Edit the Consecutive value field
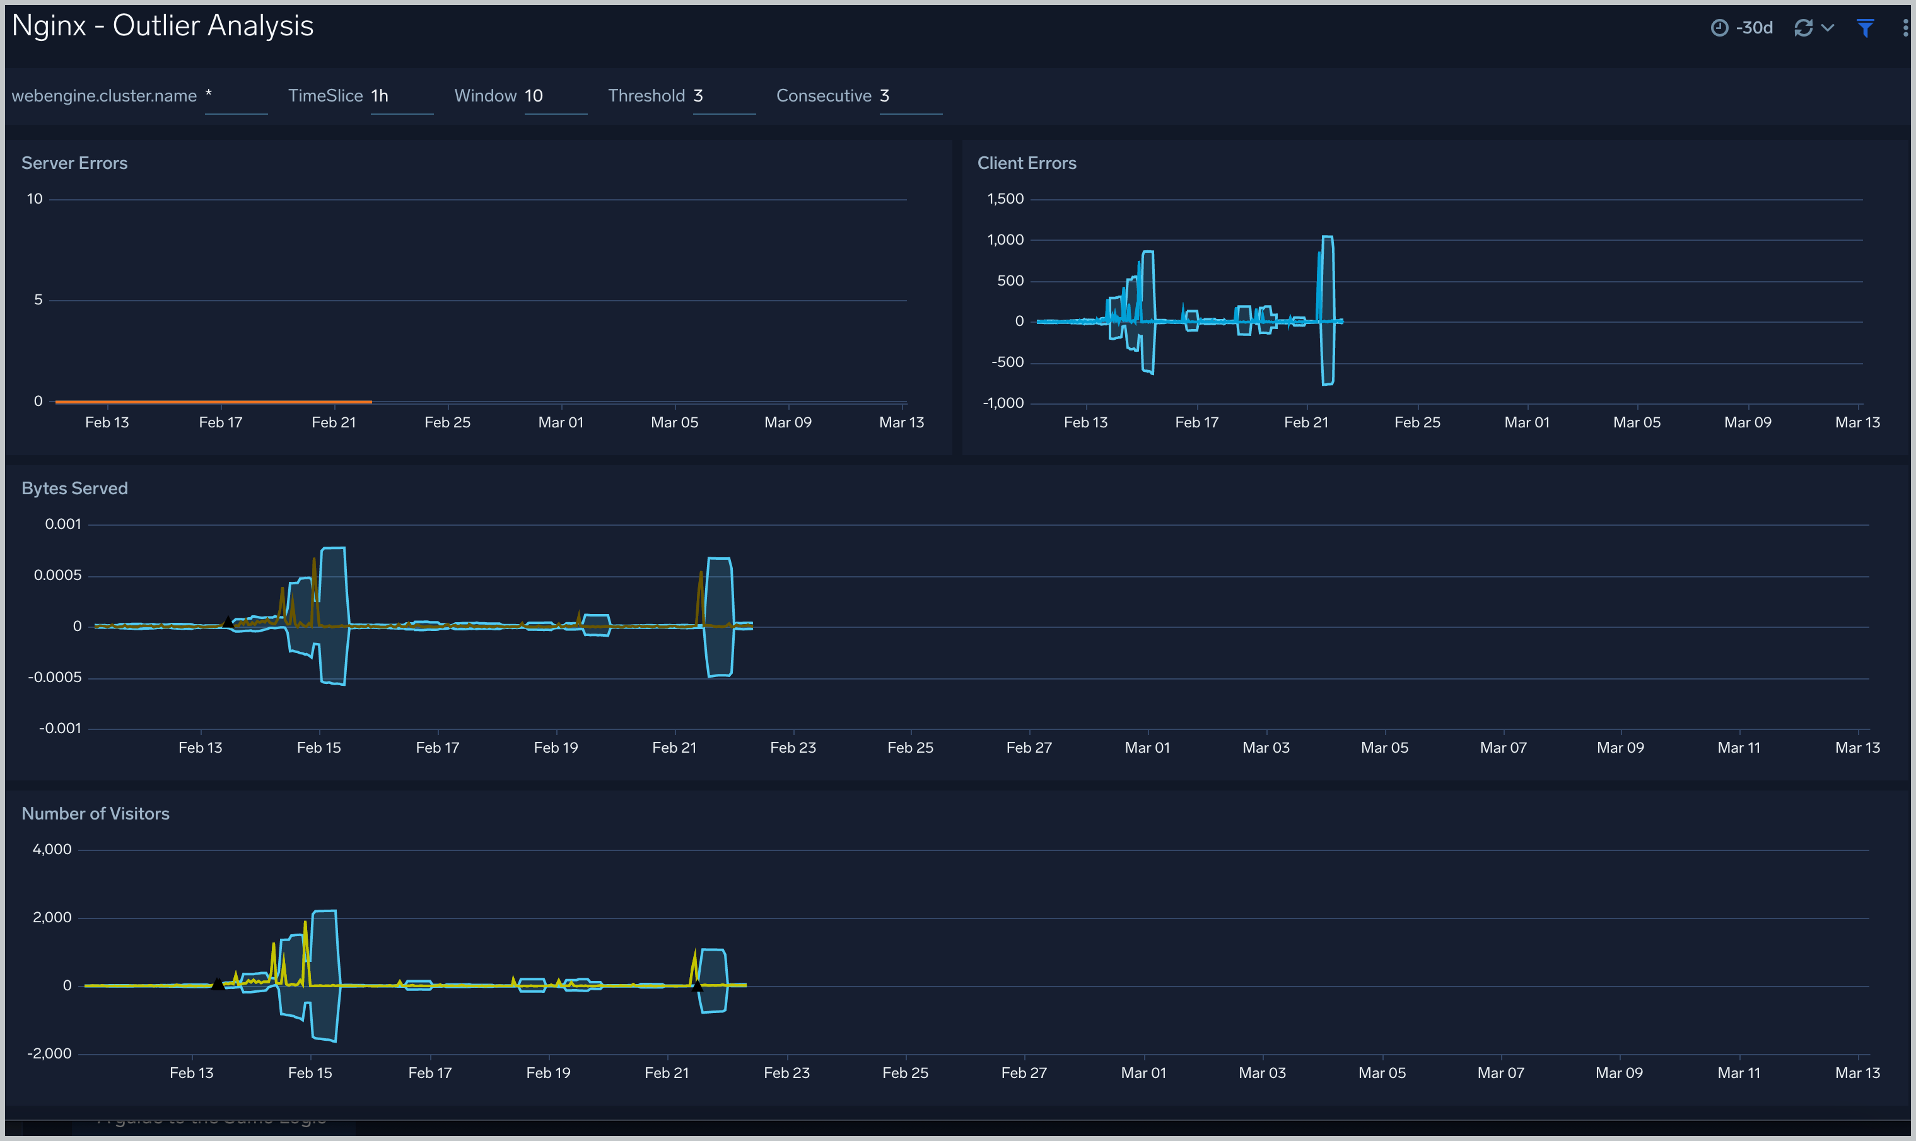This screenshot has width=1916, height=1141. click(911, 96)
